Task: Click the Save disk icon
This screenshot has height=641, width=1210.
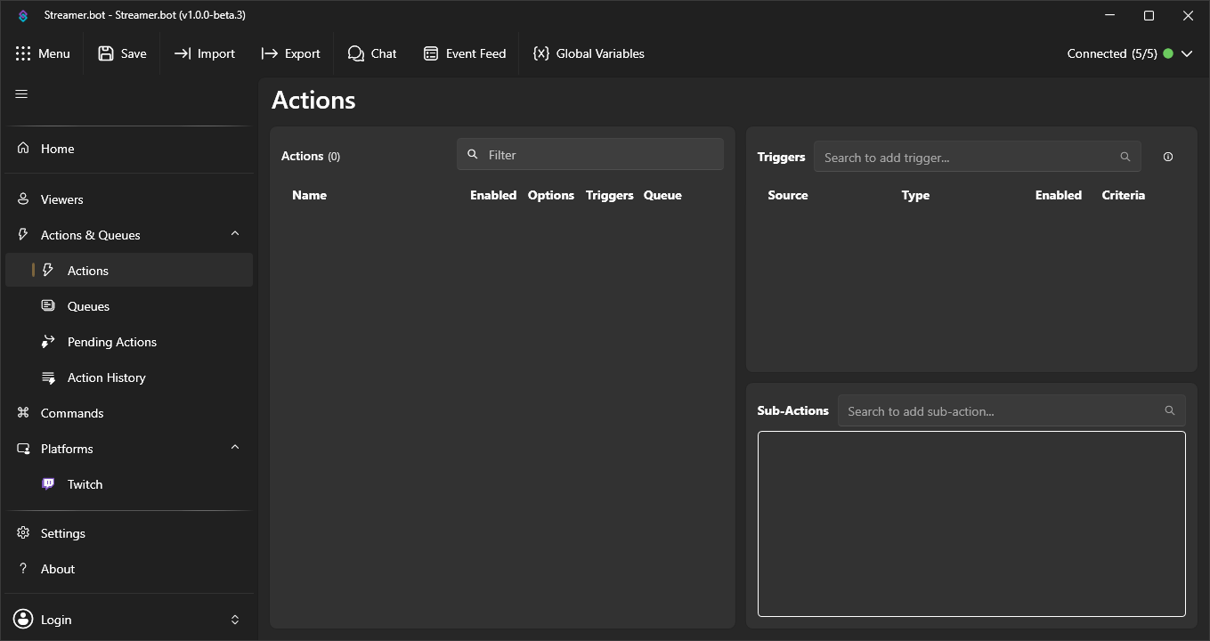Action: click(x=106, y=53)
